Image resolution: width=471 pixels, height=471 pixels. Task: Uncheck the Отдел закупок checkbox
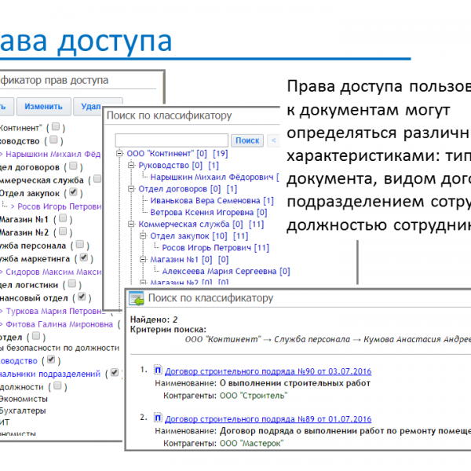(73, 192)
